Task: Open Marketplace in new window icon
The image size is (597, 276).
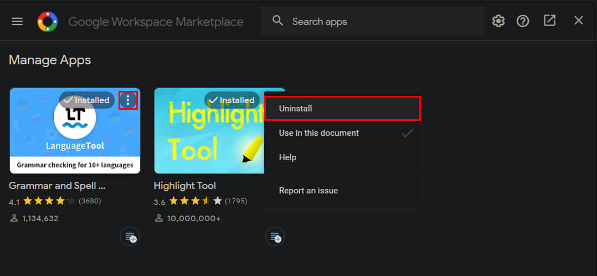Action: pos(549,21)
